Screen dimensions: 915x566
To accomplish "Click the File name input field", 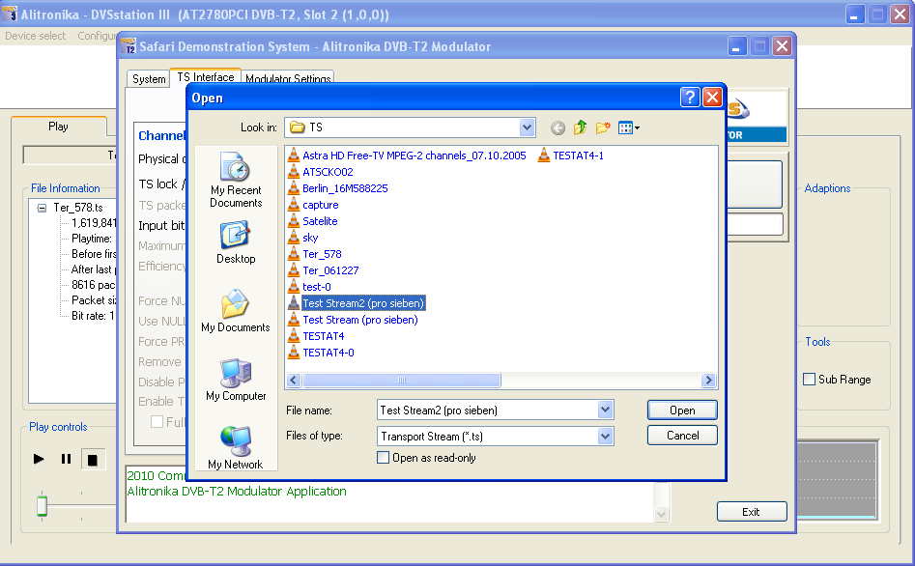I will click(x=488, y=410).
